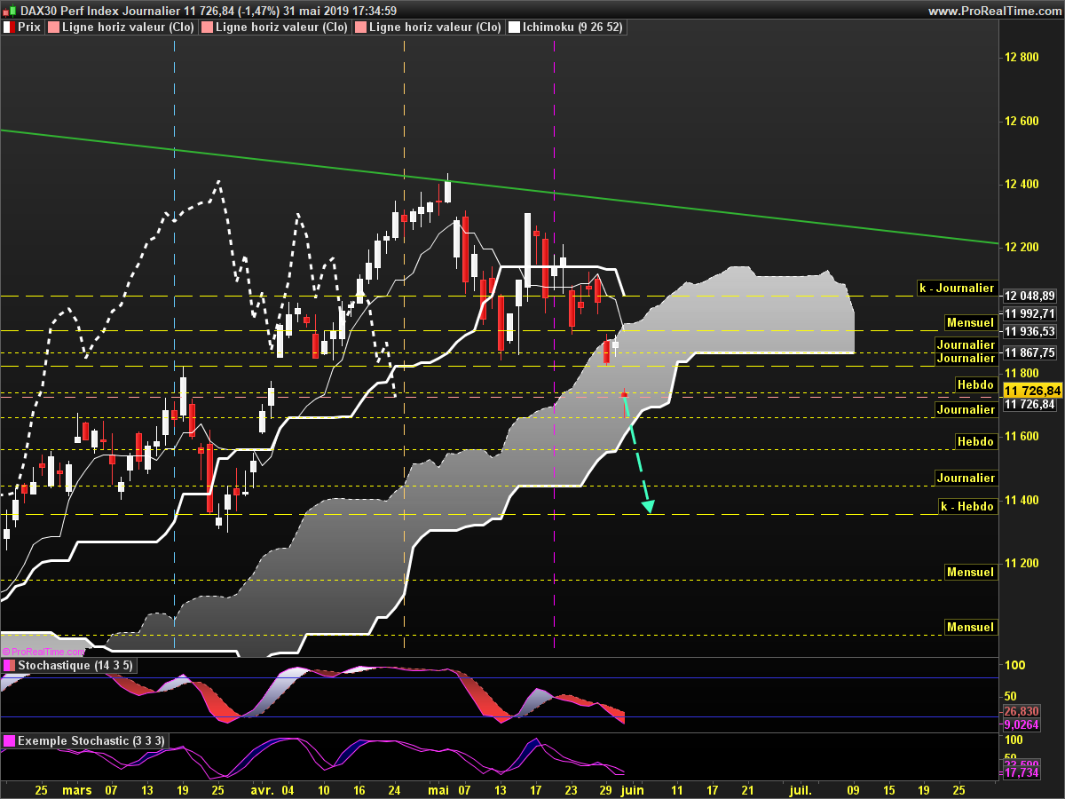Click the price value '11 936,53'

coord(1029,331)
